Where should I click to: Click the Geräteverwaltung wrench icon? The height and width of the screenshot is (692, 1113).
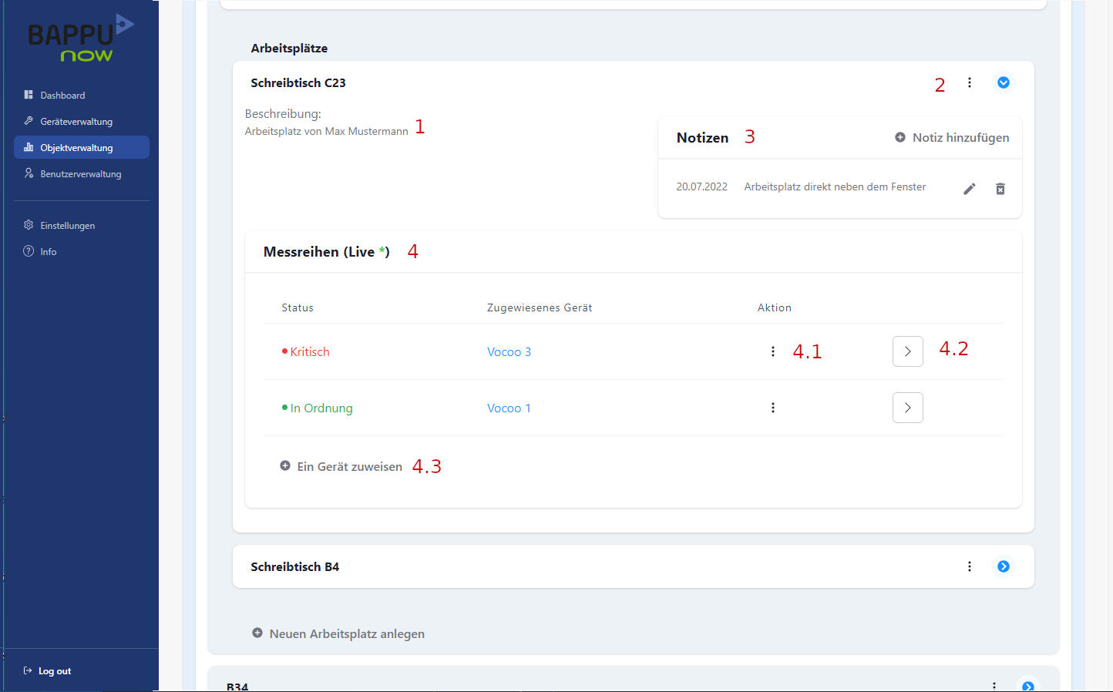coord(29,121)
